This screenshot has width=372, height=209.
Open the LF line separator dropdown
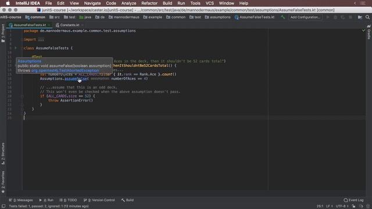(x=330, y=206)
